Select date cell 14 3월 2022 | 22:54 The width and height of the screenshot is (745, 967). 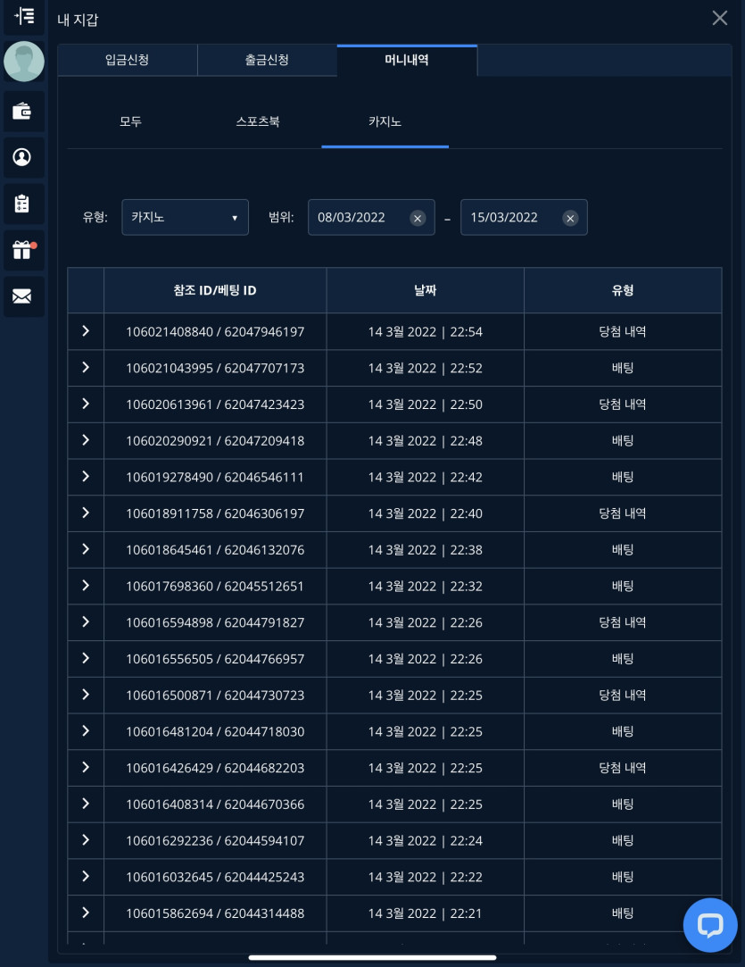point(426,332)
